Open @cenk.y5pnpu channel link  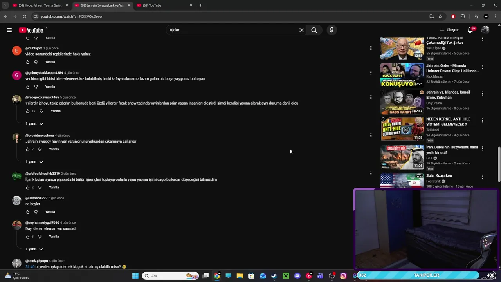click(x=37, y=261)
